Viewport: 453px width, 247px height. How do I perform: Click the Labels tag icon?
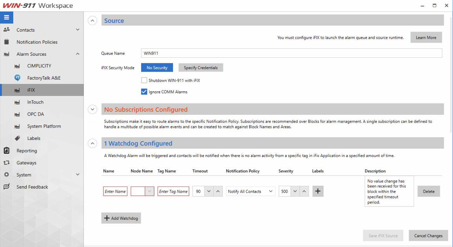point(17,138)
